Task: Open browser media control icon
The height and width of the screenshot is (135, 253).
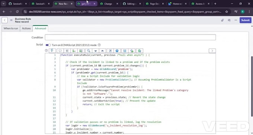Action: (236, 12)
